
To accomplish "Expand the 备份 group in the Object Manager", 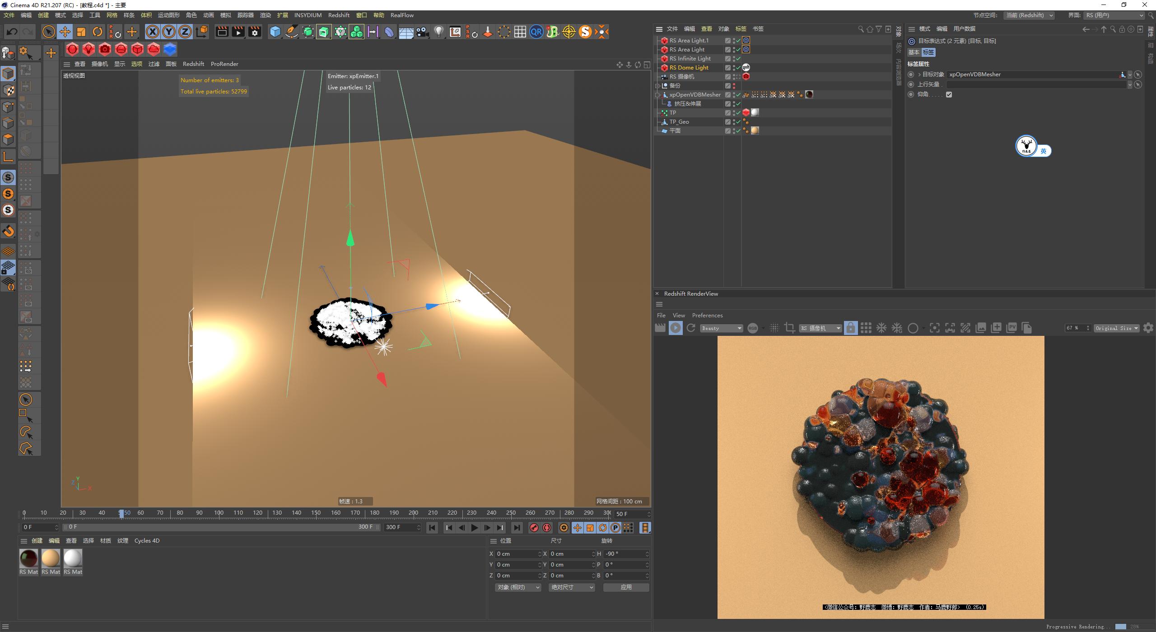I will tap(658, 85).
